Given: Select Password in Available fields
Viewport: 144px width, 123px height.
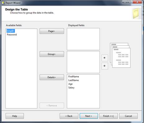Looking at the screenshot, I should pos(12,35).
